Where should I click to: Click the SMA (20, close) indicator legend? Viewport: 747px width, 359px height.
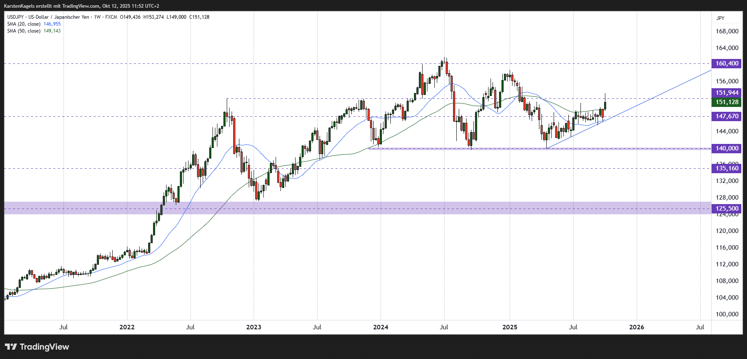tap(24, 24)
